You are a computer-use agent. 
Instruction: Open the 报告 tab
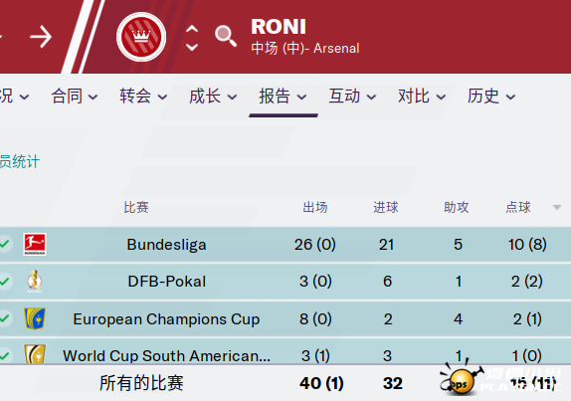point(283,97)
